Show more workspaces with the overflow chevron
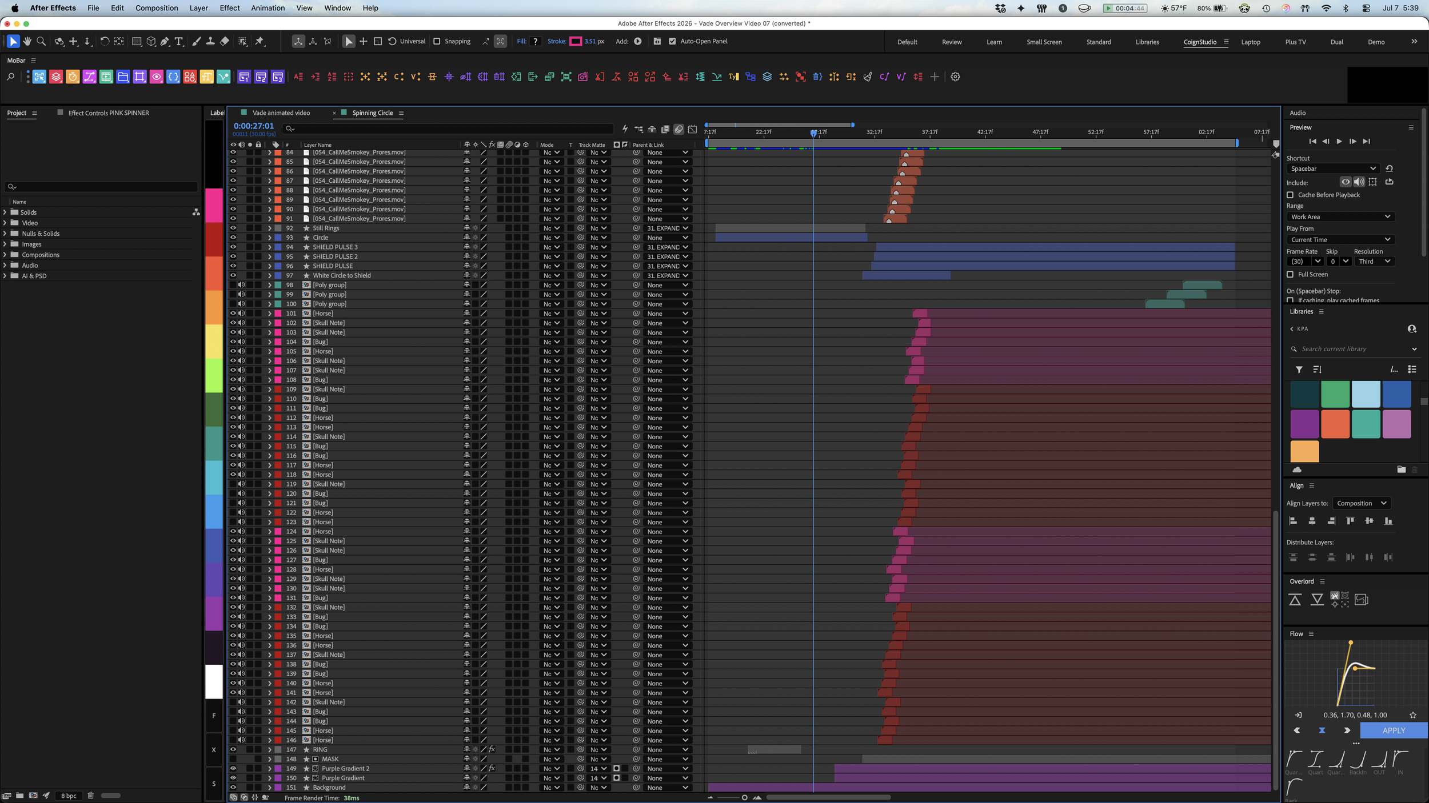 coord(1414,42)
